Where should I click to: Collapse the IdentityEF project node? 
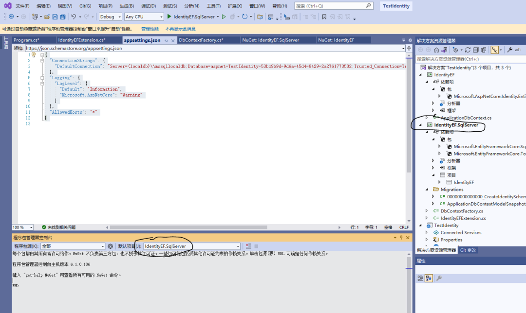click(421, 75)
